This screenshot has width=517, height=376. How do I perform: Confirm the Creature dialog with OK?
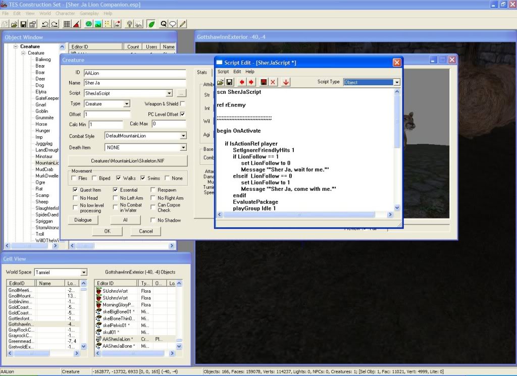[x=108, y=231]
